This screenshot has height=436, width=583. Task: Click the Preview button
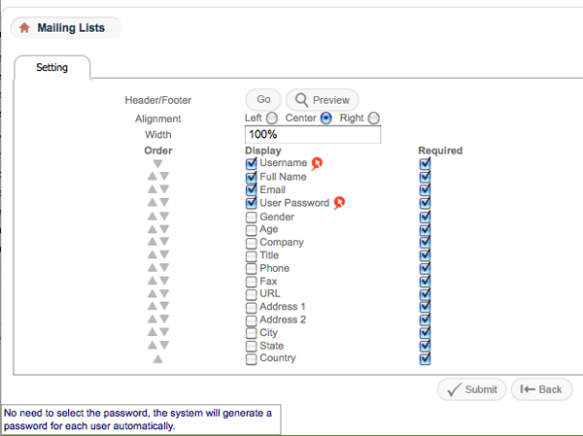(x=323, y=100)
